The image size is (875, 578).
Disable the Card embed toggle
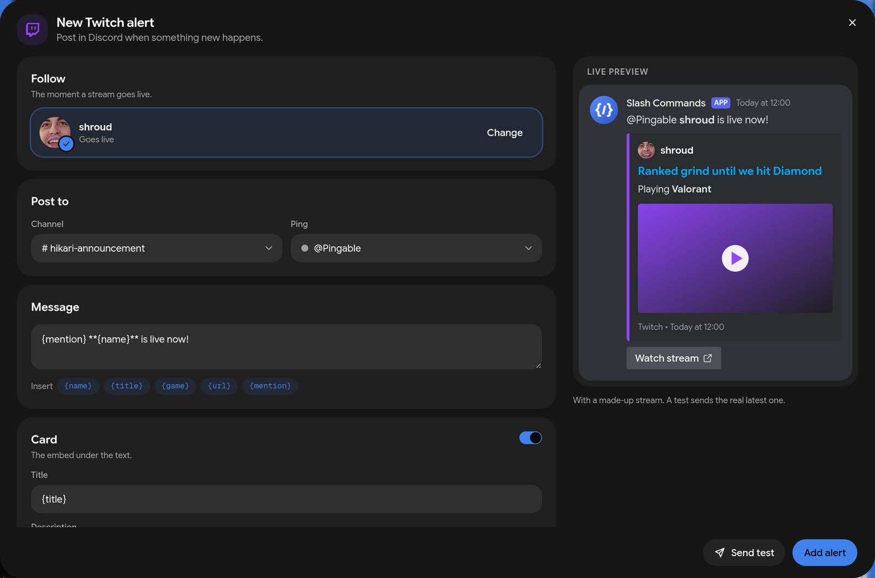point(530,438)
